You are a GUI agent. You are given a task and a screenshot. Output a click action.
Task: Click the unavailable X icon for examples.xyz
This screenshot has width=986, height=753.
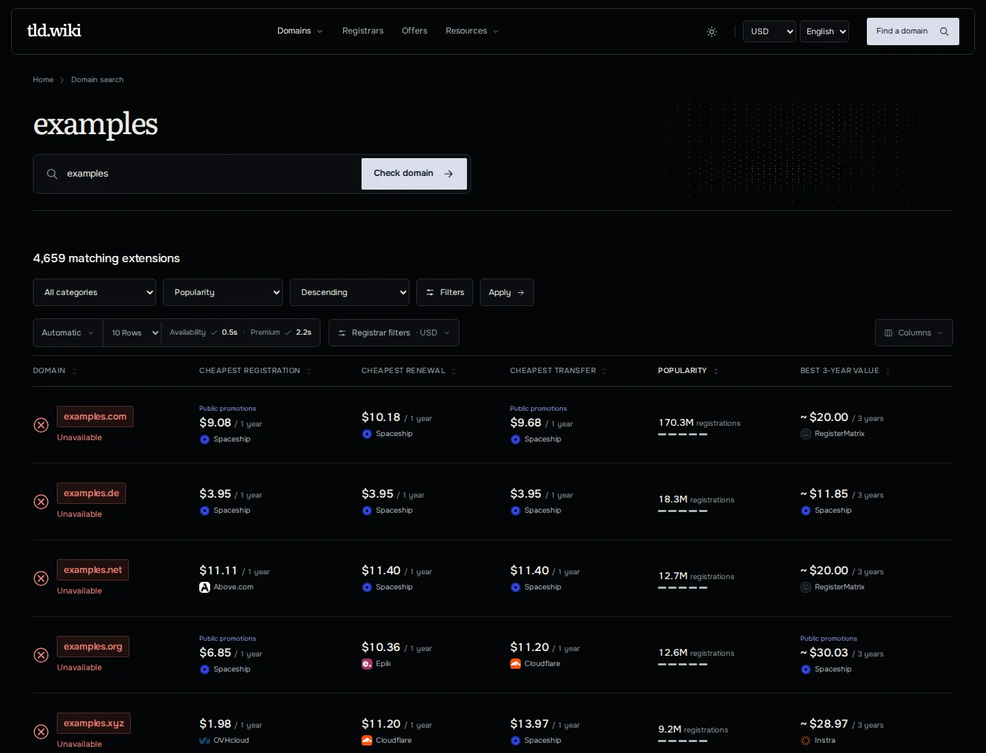pyautogui.click(x=41, y=732)
